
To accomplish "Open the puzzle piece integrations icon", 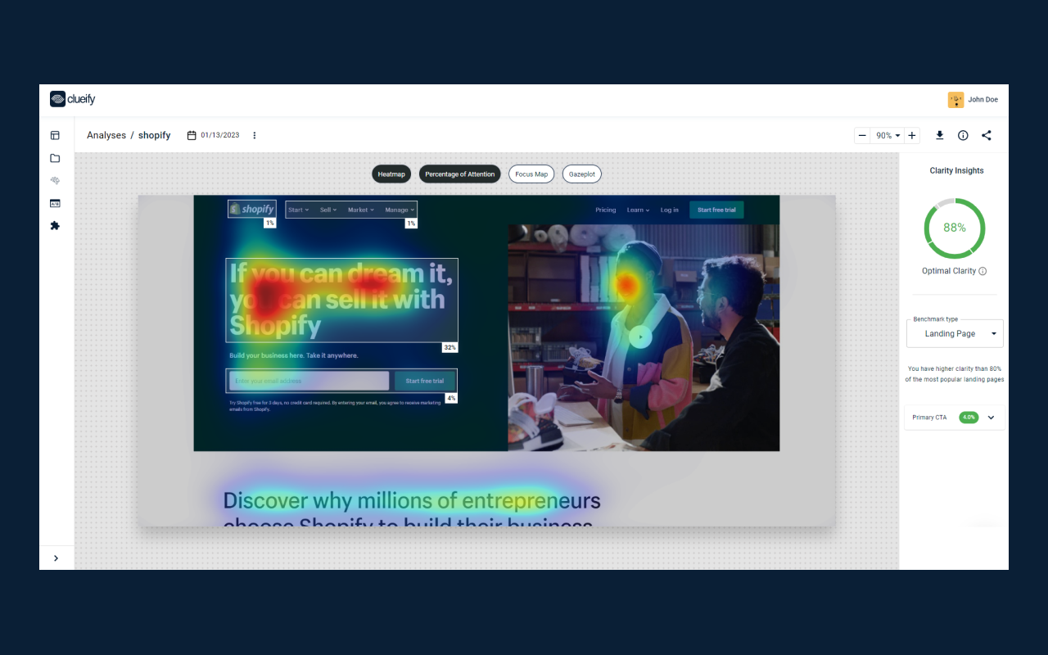I will coord(55,225).
